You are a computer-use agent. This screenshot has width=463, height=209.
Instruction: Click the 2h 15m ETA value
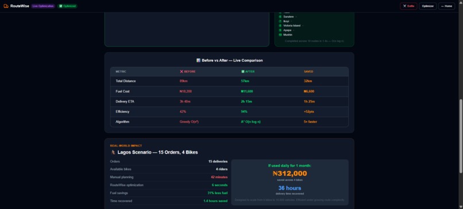(246, 101)
